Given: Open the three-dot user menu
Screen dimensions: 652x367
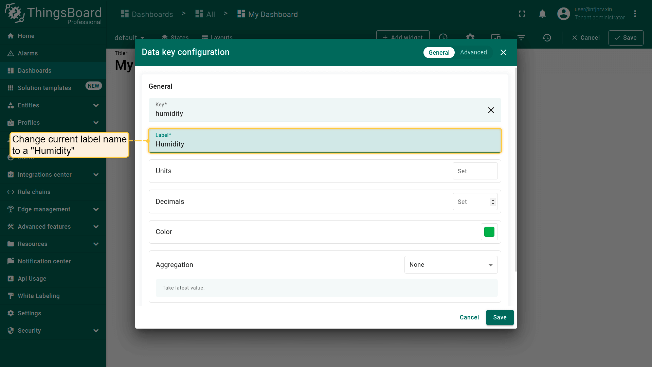Looking at the screenshot, I should (x=635, y=14).
